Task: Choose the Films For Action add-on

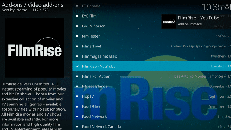Action: tap(96, 76)
